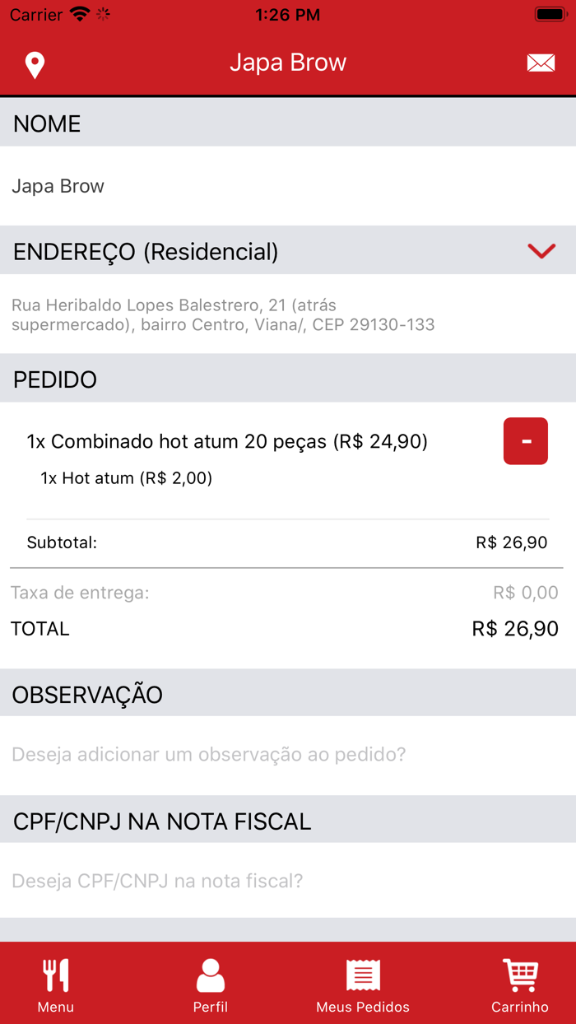Tap the Japa Brow title
Viewport: 576px width, 1024px height.
288,61
